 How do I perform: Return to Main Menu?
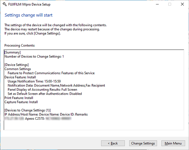tap(173, 143)
